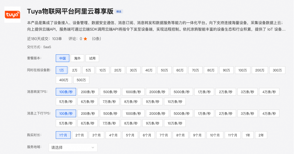Pick 400万 online device count
Image resolution: width=294 pixels, height=154 pixels.
64,80
